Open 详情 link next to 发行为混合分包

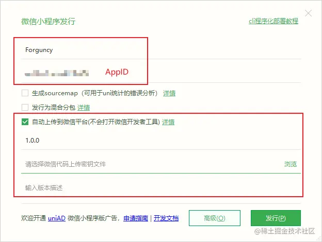click(84, 108)
